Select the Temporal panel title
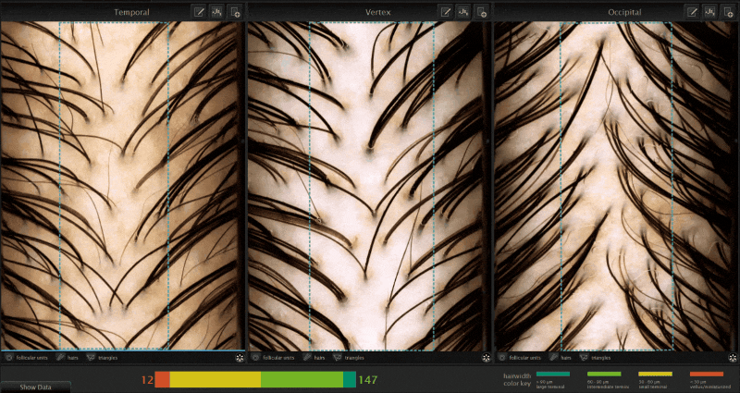Image resolution: width=740 pixels, height=393 pixels. click(x=131, y=13)
